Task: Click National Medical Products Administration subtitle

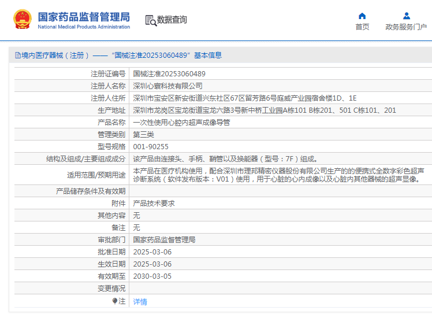Action: [x=84, y=27]
